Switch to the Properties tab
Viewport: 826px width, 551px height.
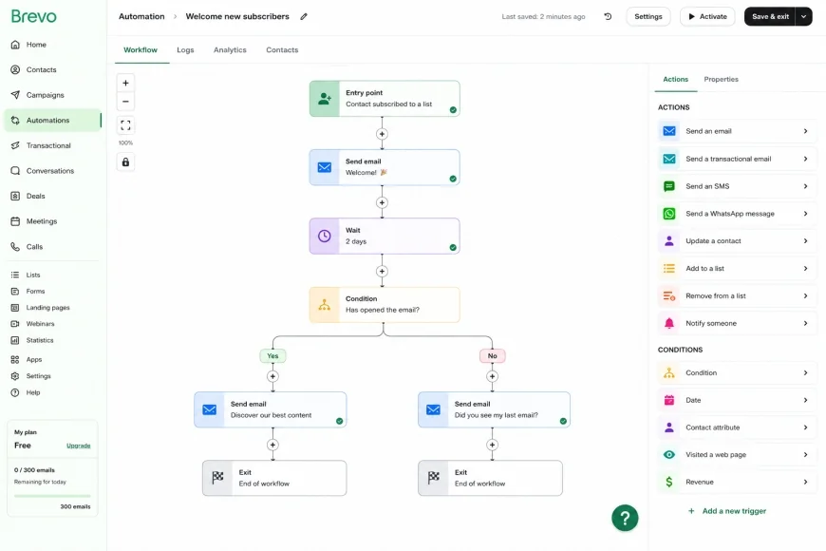[x=721, y=79]
